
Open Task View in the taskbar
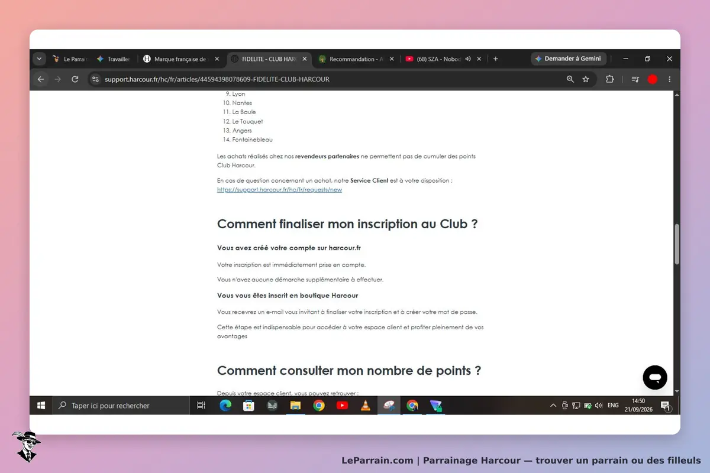pos(201,406)
